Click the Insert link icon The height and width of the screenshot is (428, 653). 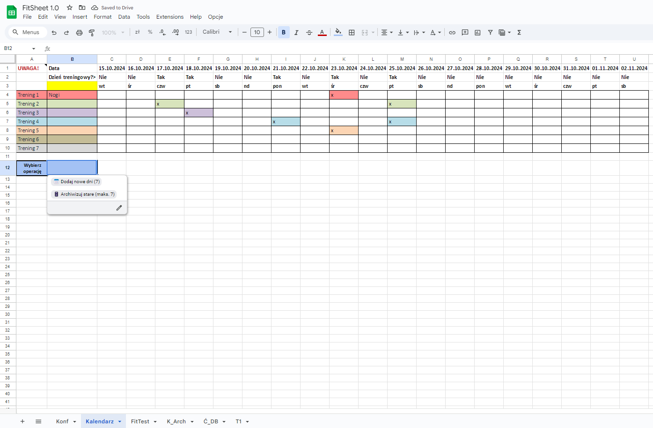coord(452,32)
